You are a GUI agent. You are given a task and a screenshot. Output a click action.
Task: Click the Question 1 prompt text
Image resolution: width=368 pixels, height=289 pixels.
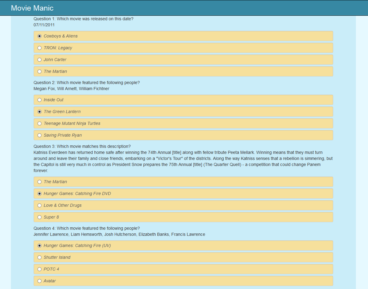pos(84,19)
